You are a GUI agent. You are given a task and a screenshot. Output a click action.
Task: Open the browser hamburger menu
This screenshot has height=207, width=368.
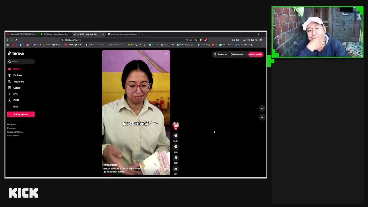(264, 40)
